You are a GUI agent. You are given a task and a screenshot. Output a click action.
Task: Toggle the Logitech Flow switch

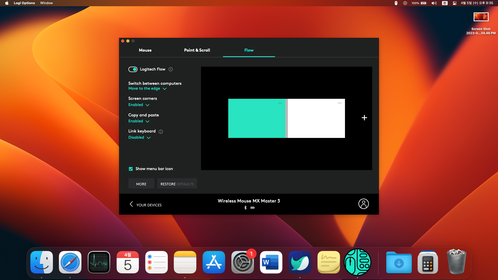(133, 69)
